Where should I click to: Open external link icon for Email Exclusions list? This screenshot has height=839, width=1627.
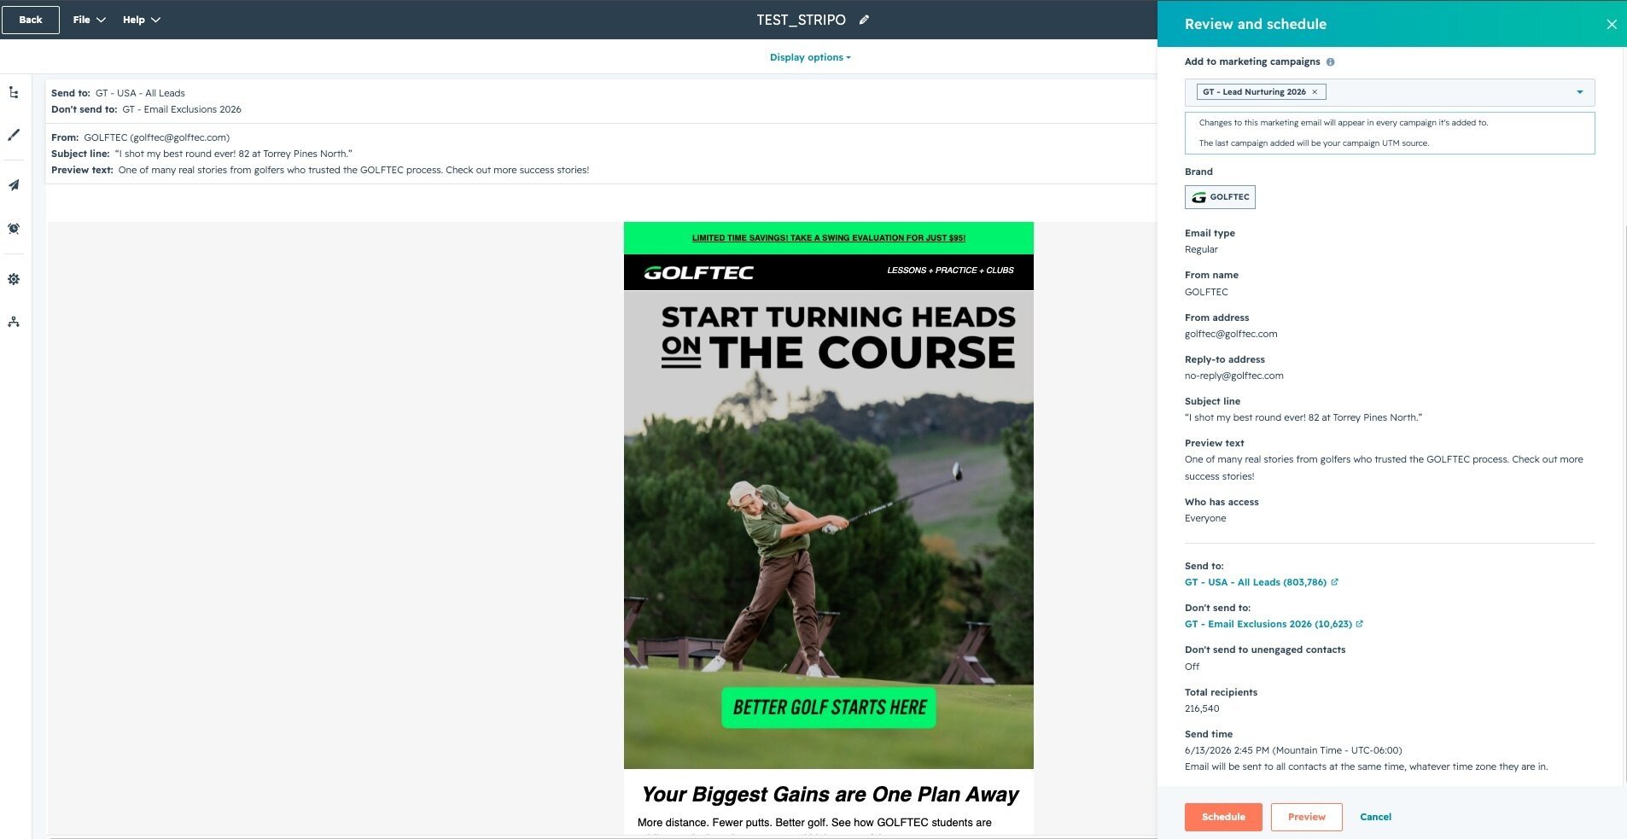[1360, 624]
